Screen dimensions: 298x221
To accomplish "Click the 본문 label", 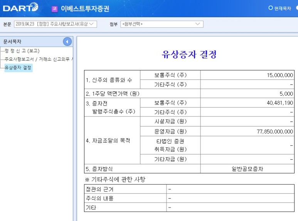I will (x=7, y=24).
